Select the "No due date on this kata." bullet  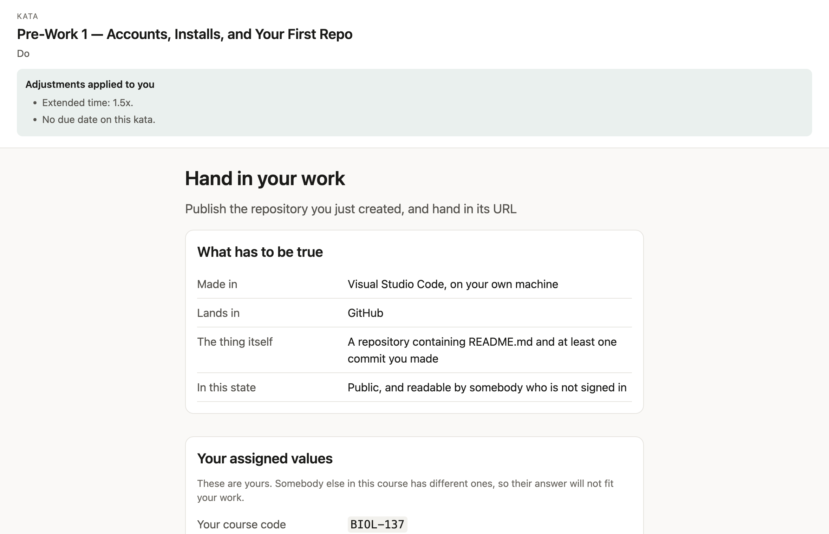click(99, 119)
